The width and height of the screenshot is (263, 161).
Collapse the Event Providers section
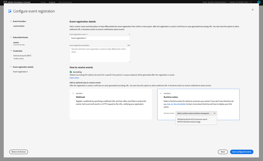pyautogui.click(x=11, y=21)
